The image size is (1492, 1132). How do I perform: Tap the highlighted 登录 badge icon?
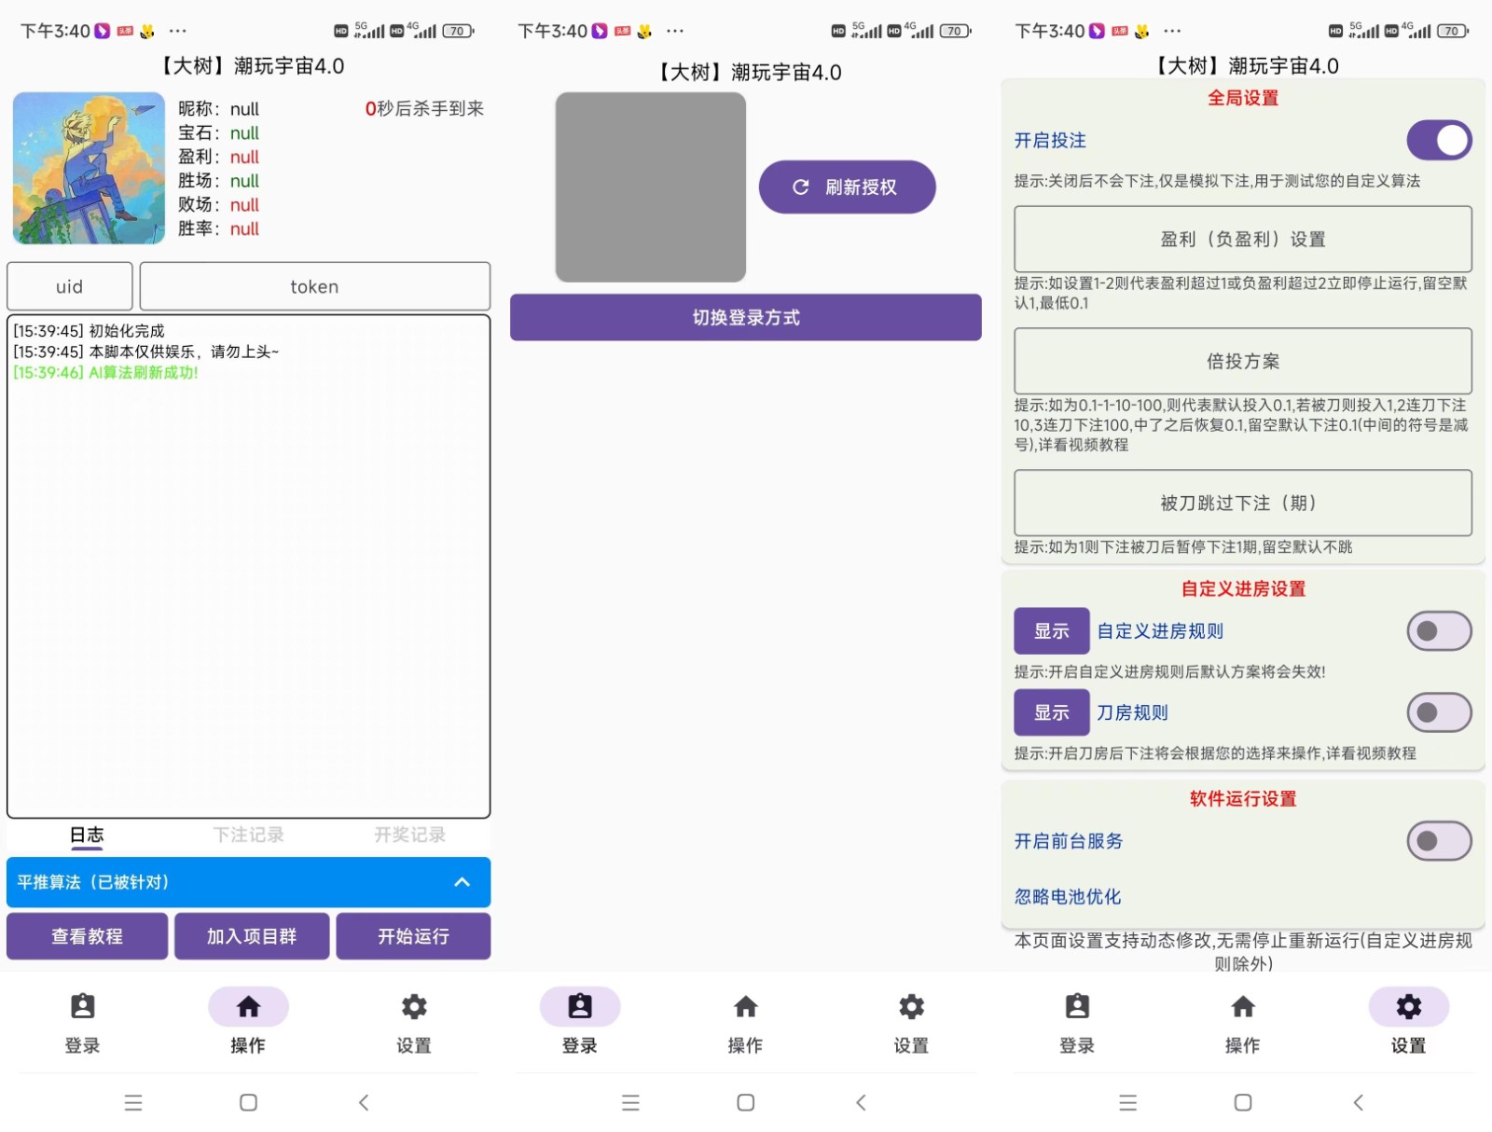pyautogui.click(x=580, y=1007)
